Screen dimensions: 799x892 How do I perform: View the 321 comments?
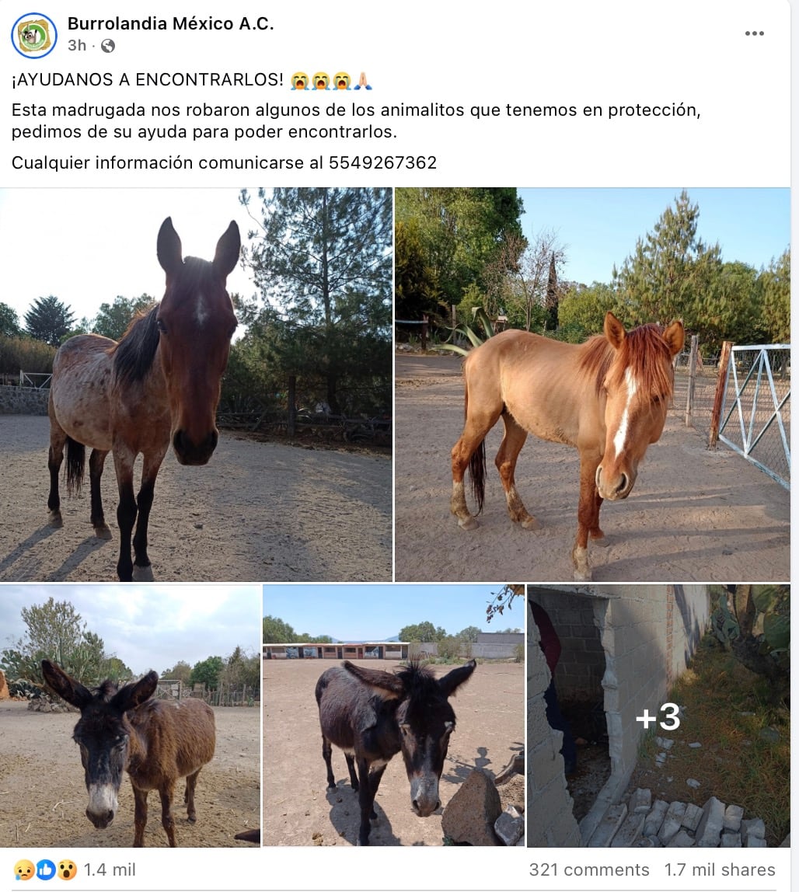(589, 869)
